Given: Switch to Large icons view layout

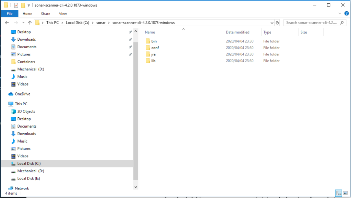Looking at the screenshot, I should pos(346,193).
